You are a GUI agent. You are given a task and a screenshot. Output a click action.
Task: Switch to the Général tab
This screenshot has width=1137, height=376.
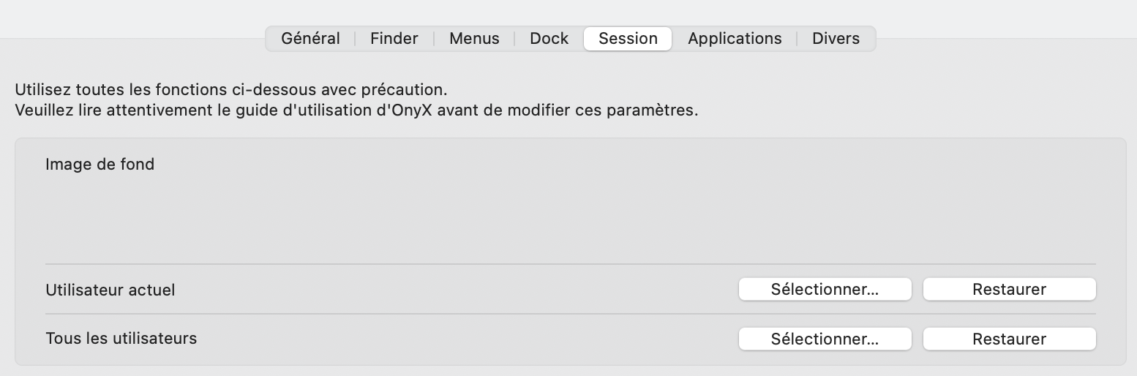pyautogui.click(x=310, y=39)
